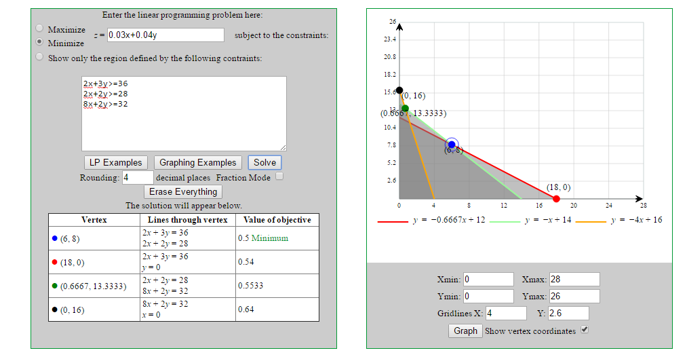Viewport: 687px width, 357px height.
Task: Focus the Rounding decimal places field
Action: coord(138,177)
